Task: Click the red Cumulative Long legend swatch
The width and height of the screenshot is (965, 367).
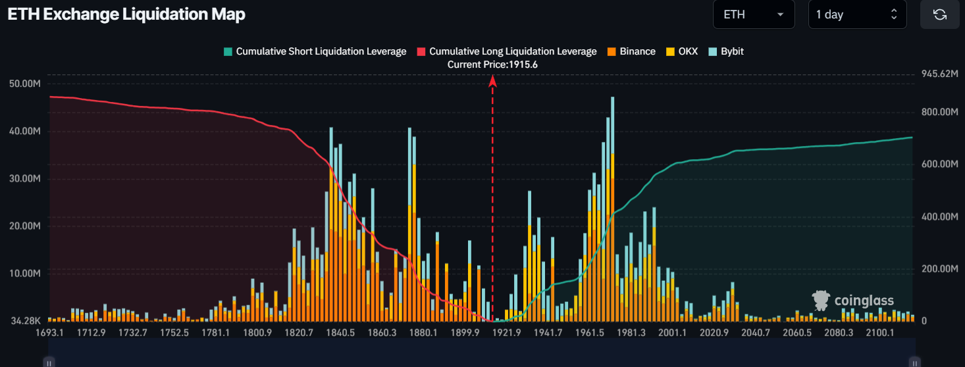Action: pyautogui.click(x=421, y=51)
